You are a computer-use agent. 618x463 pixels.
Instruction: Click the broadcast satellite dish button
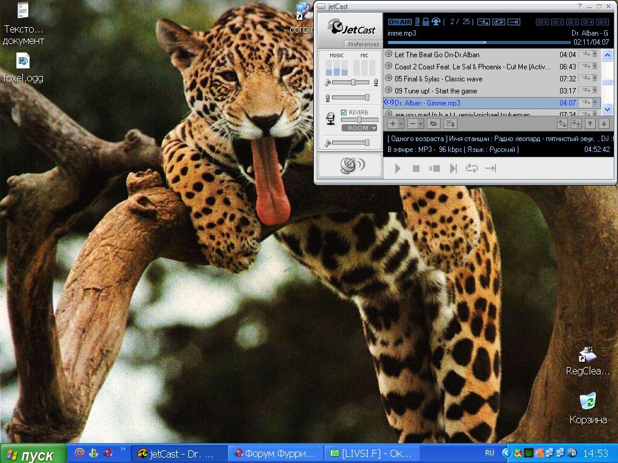(x=351, y=165)
